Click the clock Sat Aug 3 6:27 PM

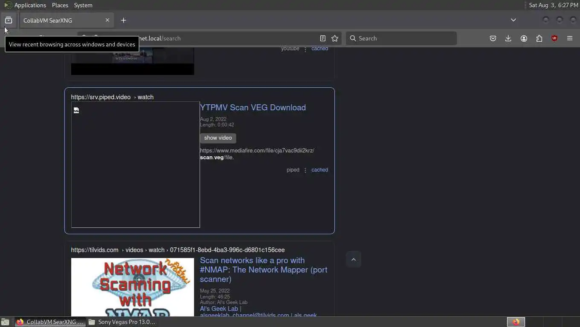554,5
